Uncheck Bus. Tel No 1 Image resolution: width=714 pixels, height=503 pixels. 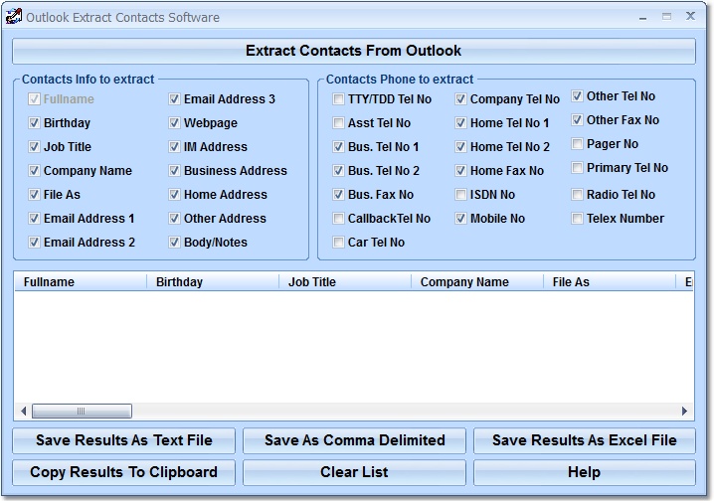click(338, 146)
